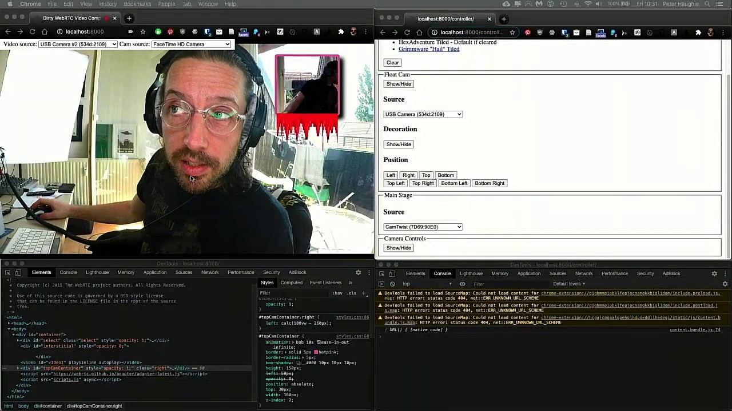732x411 pixels.
Task: Bookmark the left page with the star icon
Action: [143, 32]
